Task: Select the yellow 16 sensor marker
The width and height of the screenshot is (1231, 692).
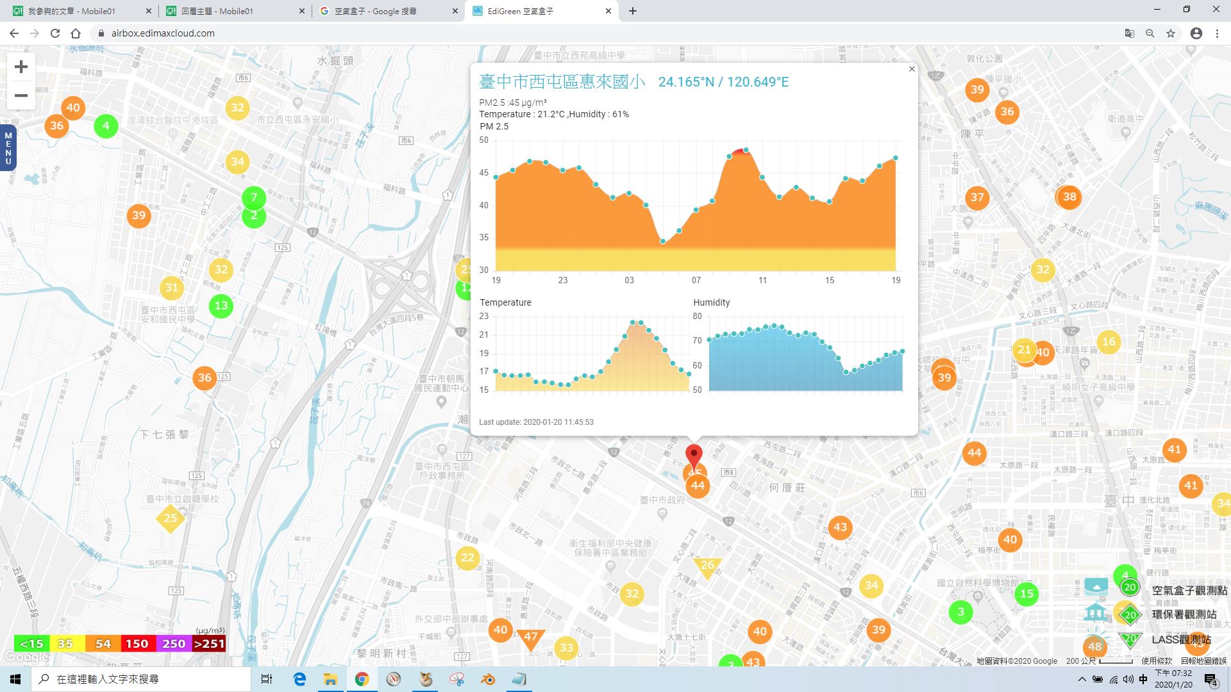Action: click(1109, 342)
